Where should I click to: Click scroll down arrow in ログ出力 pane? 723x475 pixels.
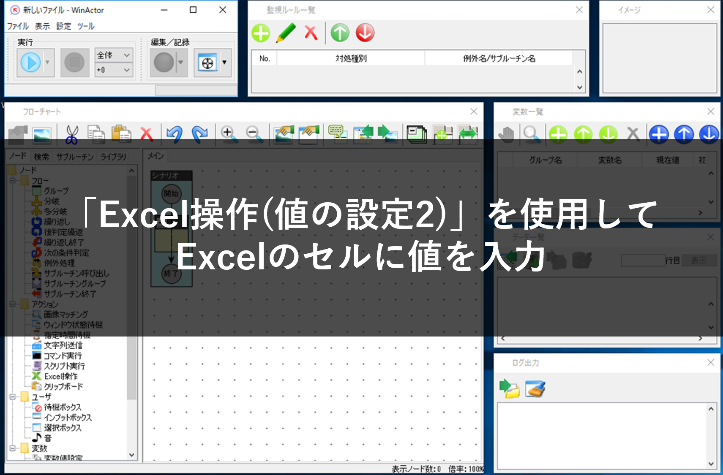(x=711, y=464)
